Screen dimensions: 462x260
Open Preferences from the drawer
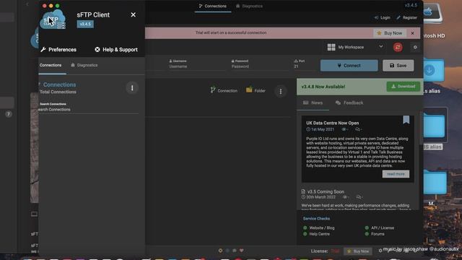click(x=58, y=50)
